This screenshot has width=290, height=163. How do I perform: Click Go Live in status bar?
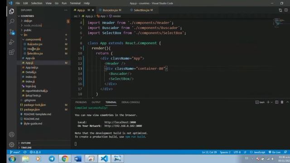point(275,152)
